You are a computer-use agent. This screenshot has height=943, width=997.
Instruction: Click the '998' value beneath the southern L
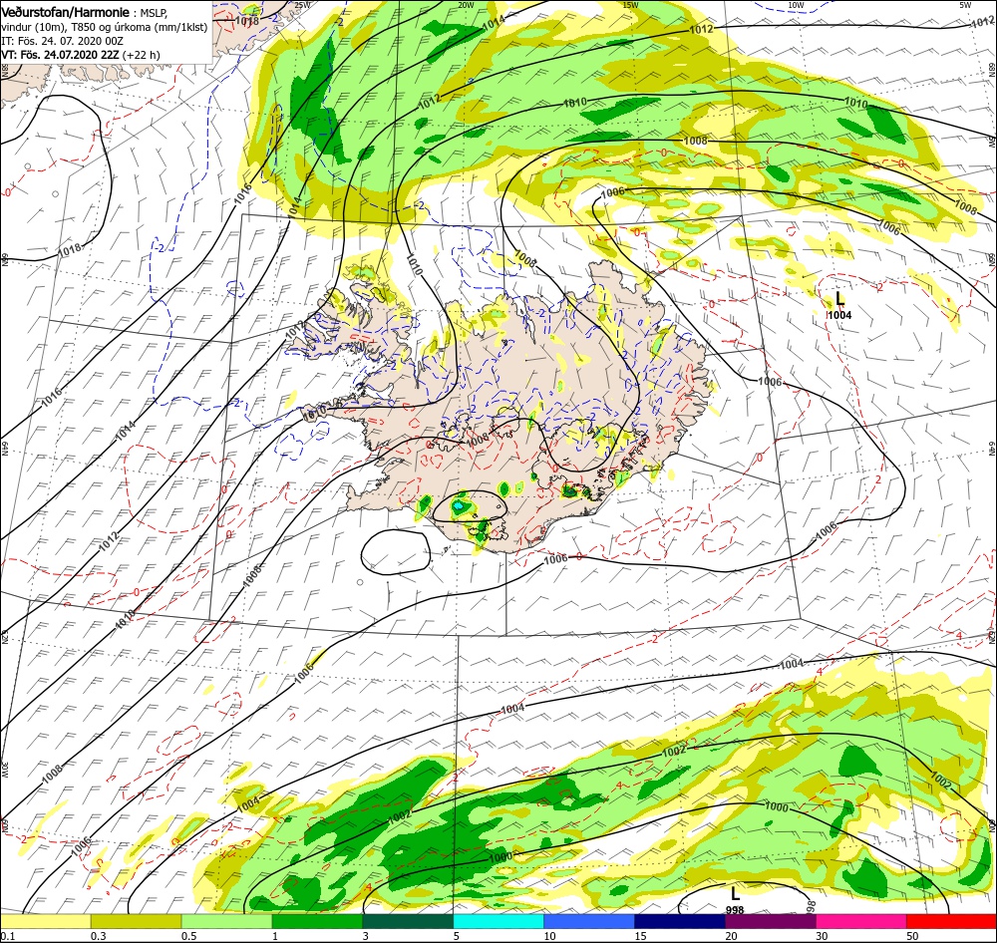coord(735,910)
